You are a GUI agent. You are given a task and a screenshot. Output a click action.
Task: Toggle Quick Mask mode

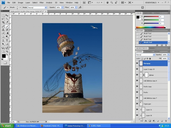5,63
